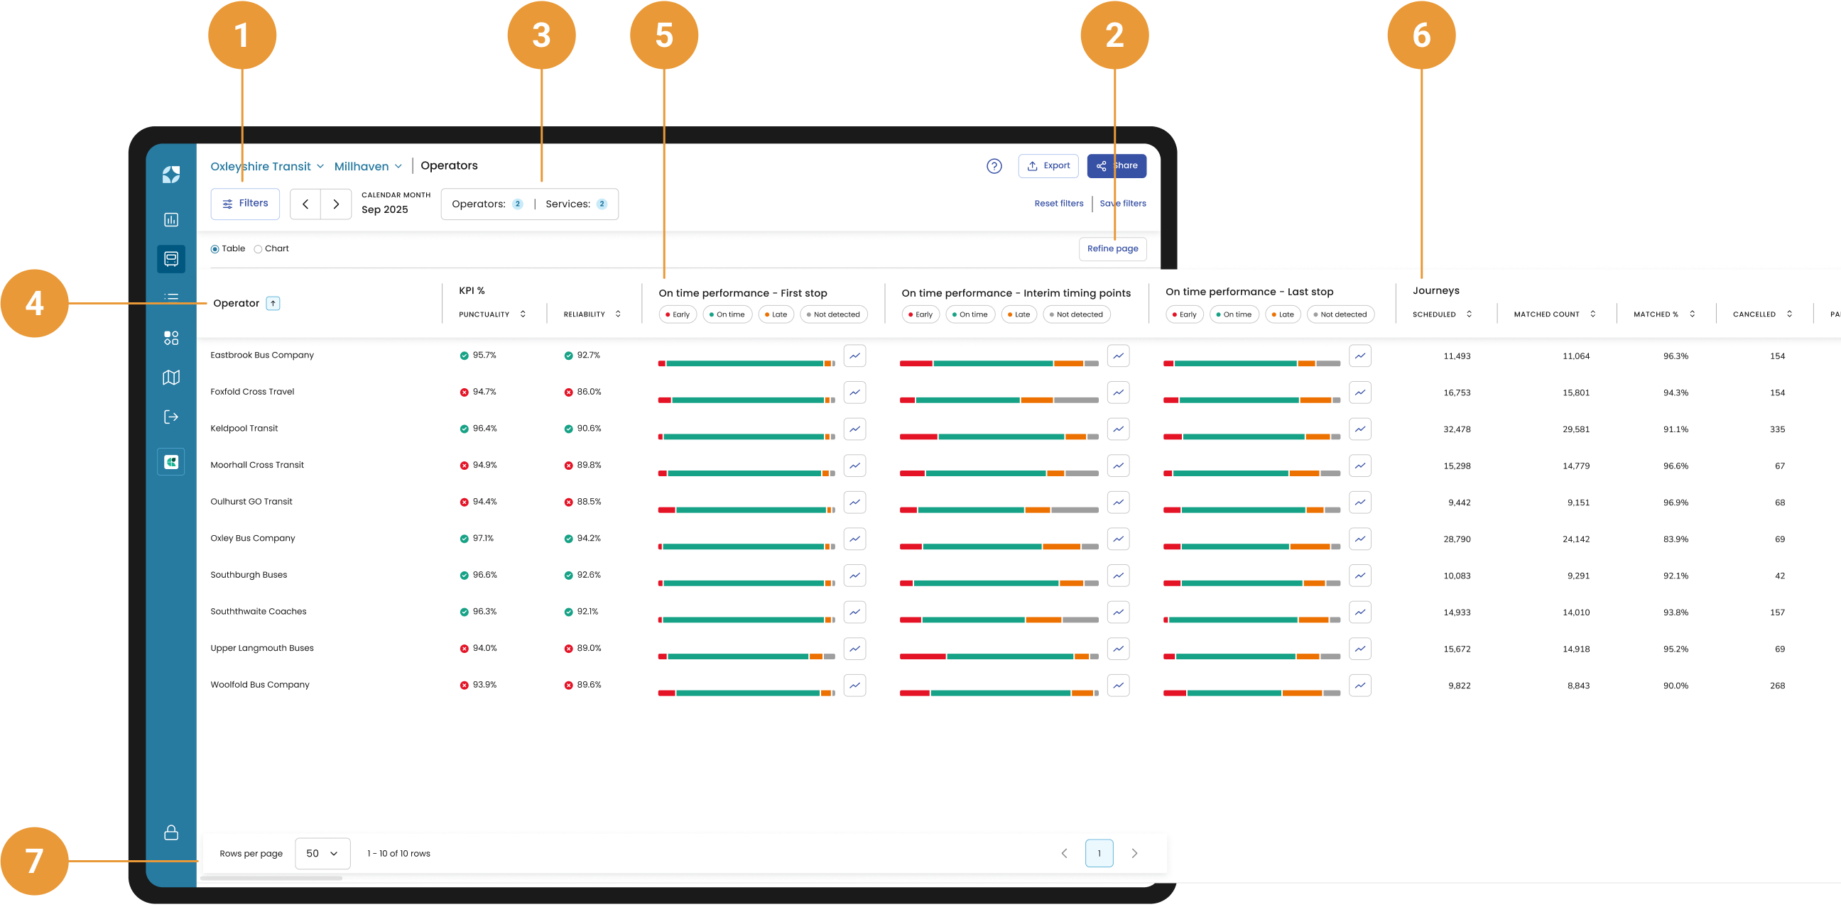Screen dimensions: 1841x907
Task: Open the list view sidebar icon
Action: [x=170, y=297]
